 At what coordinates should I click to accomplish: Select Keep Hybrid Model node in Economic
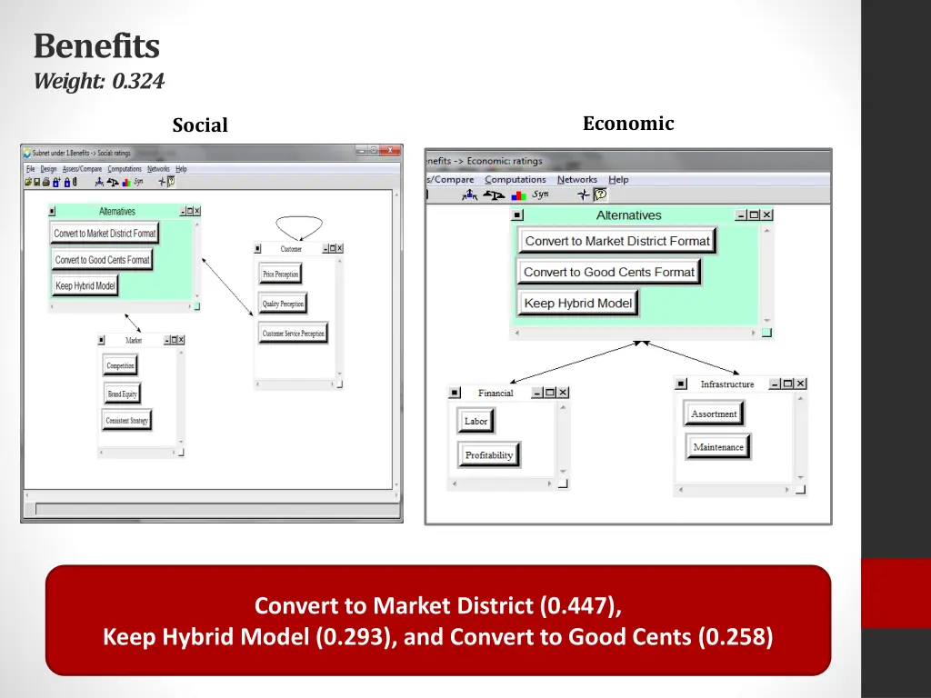(577, 304)
